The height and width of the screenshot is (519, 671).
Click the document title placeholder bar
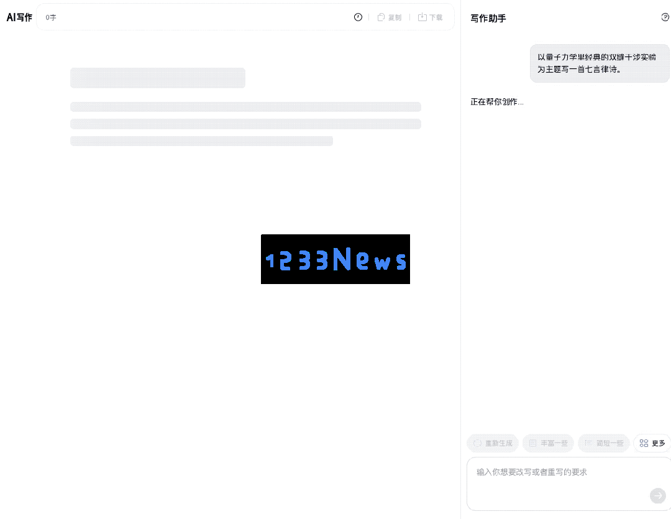[157, 78]
